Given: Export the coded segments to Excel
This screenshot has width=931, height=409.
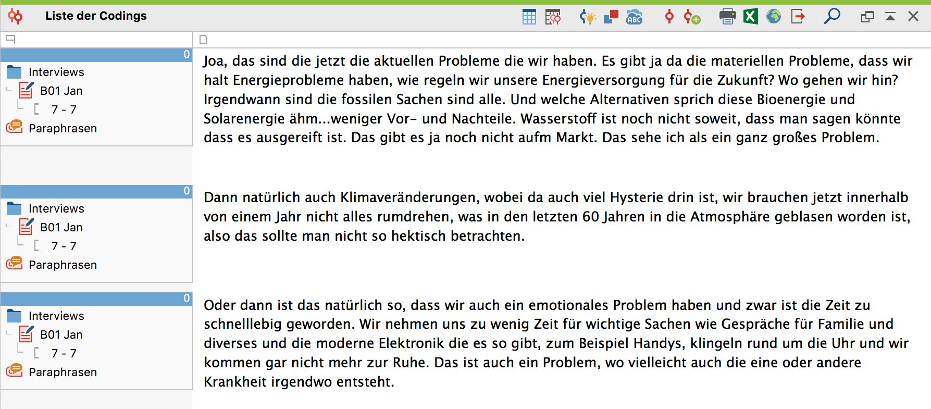Looking at the screenshot, I should coord(750,17).
